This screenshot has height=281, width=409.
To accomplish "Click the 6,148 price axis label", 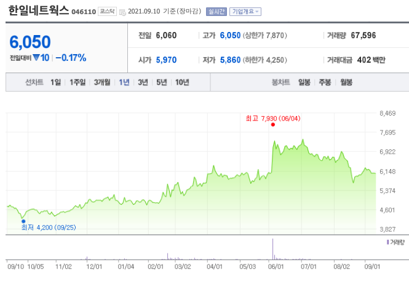I will tap(387, 172).
